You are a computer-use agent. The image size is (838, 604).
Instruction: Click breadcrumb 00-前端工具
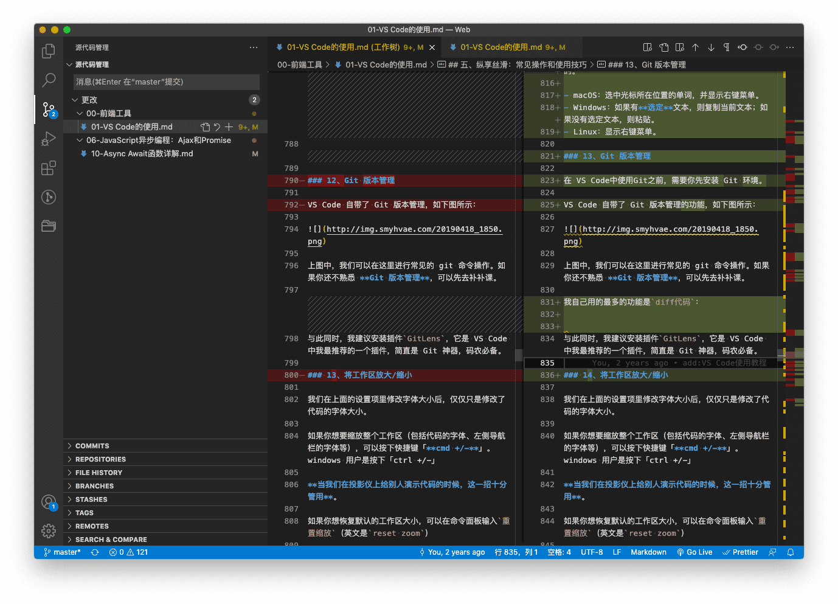[x=300, y=64]
